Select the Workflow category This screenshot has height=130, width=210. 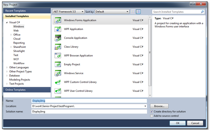pos(19,63)
